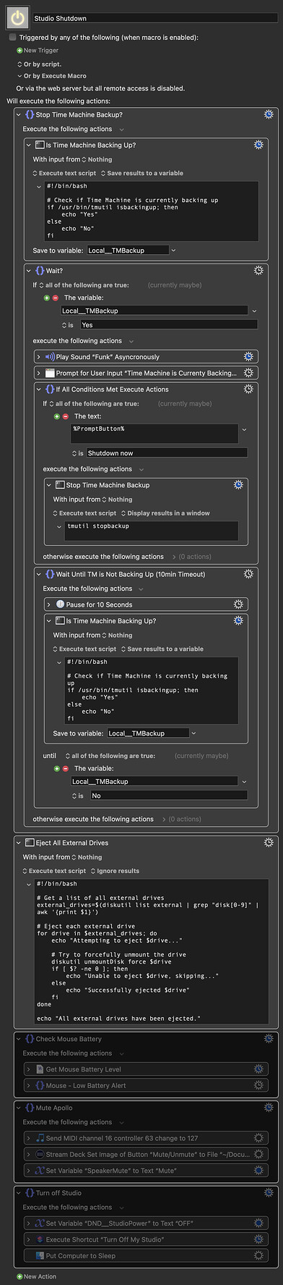Click the "Will execute the following actions:" text
Image resolution: width=283 pixels, height=1285 pixels.
[x=58, y=101]
